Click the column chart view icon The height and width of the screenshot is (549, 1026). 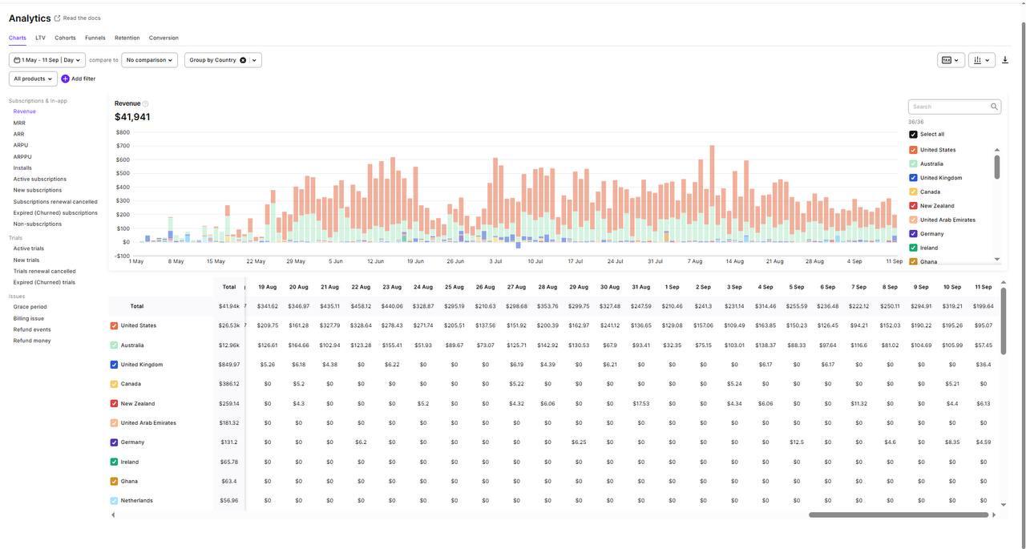point(976,59)
